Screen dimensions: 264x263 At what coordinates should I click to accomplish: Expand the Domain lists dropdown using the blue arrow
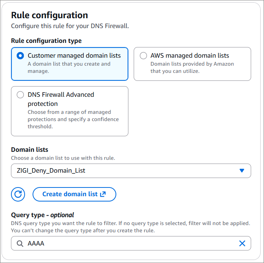242,170
